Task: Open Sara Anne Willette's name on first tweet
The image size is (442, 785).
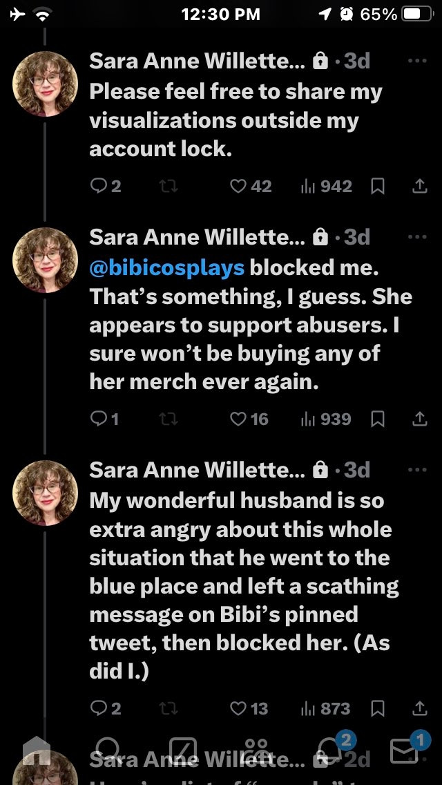Action: click(x=198, y=61)
